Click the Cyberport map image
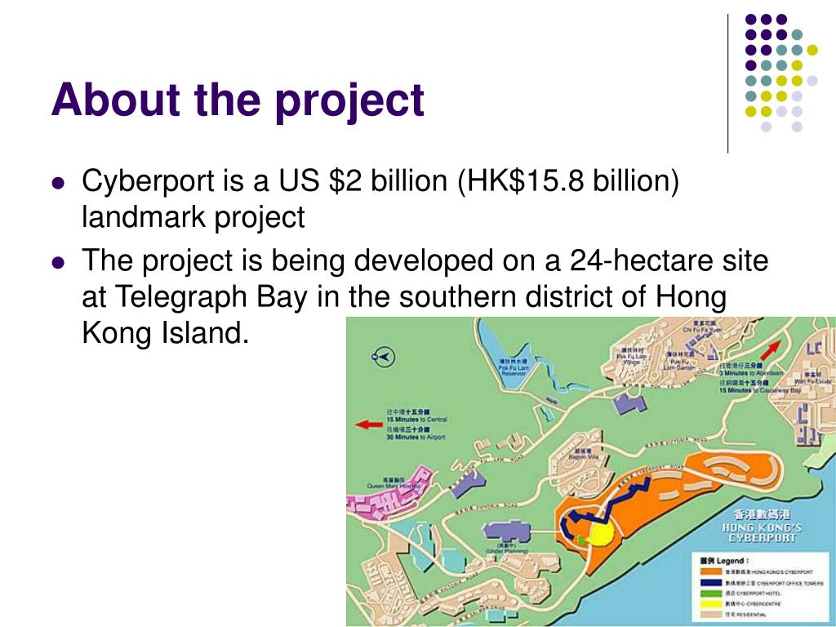 tap(591, 472)
